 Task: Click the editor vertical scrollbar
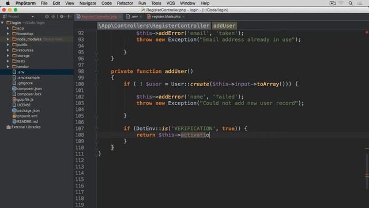[367, 171]
